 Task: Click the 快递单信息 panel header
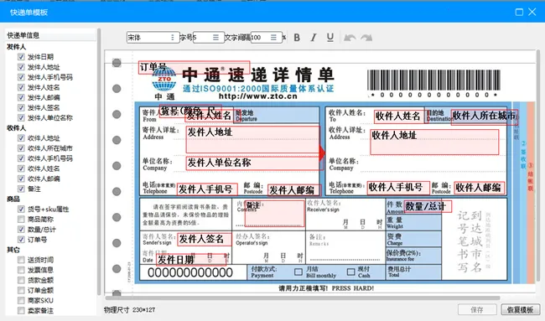tap(51, 35)
